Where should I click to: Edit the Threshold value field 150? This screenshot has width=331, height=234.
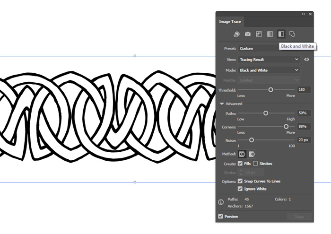pos(304,90)
